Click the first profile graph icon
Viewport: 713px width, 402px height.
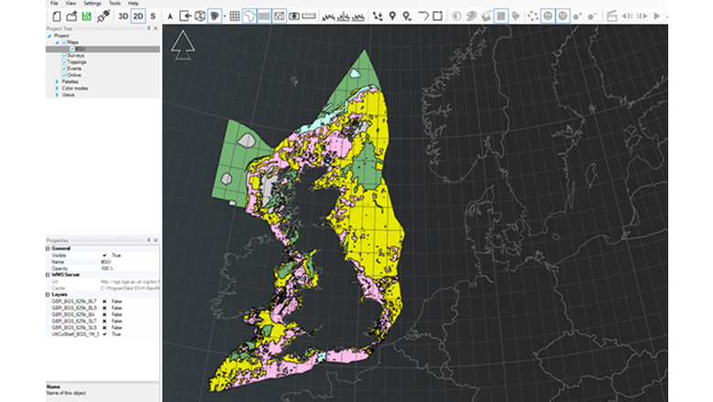329,16
